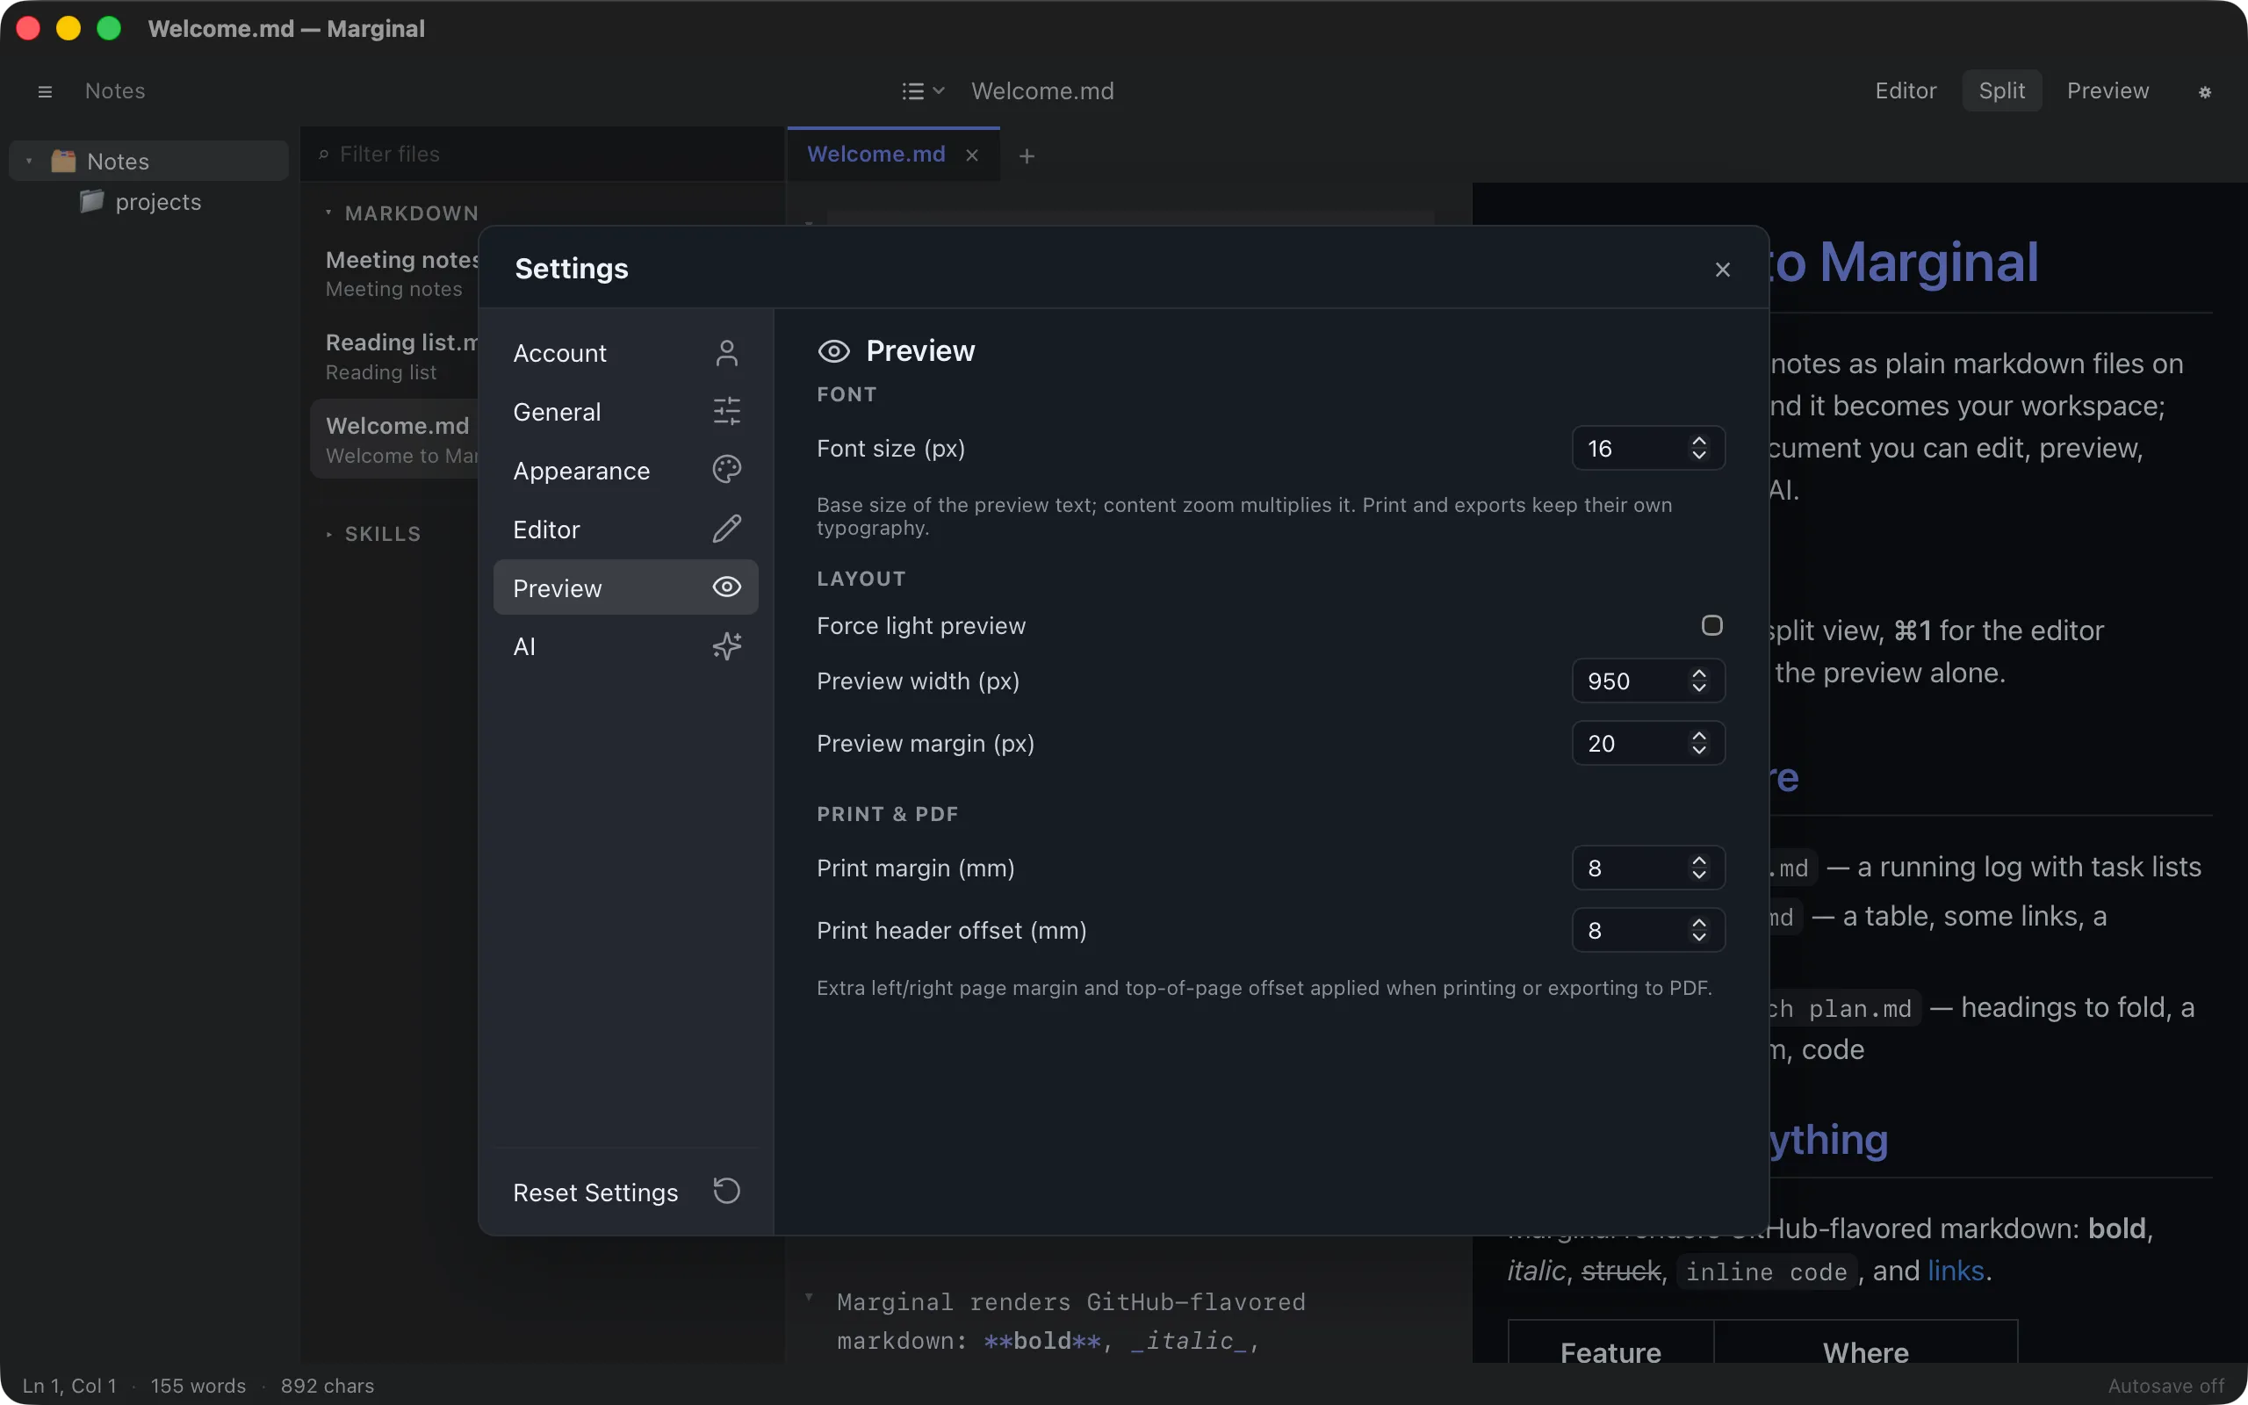Close the Welcome.md tab with its x
This screenshot has height=1405, width=2248.
coord(972,155)
